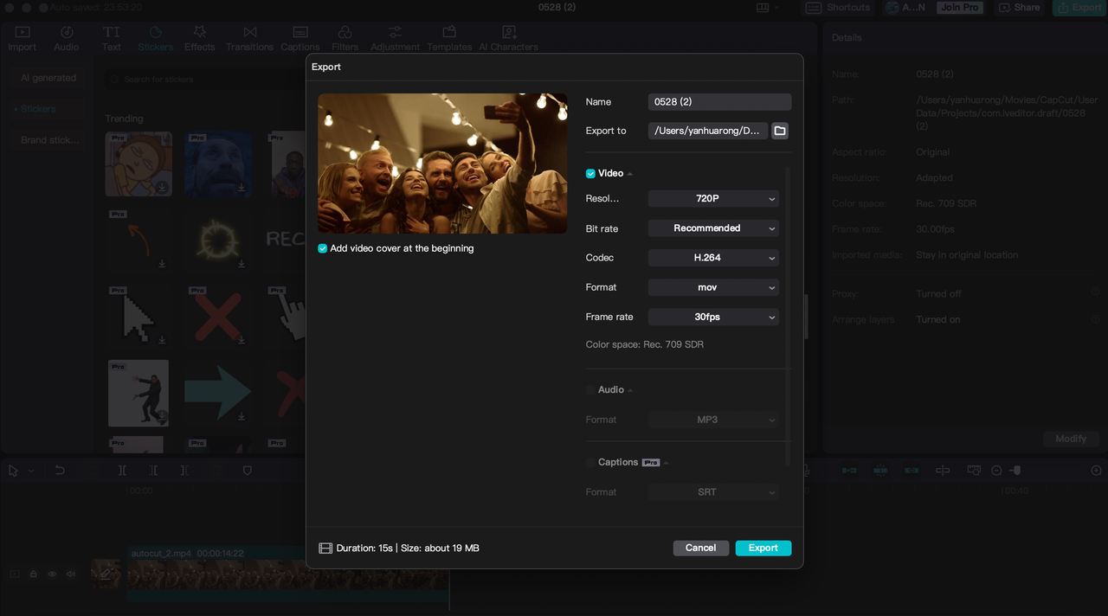This screenshot has width=1108, height=616.
Task: Open the Adjustment panel in main window
Action: point(395,39)
